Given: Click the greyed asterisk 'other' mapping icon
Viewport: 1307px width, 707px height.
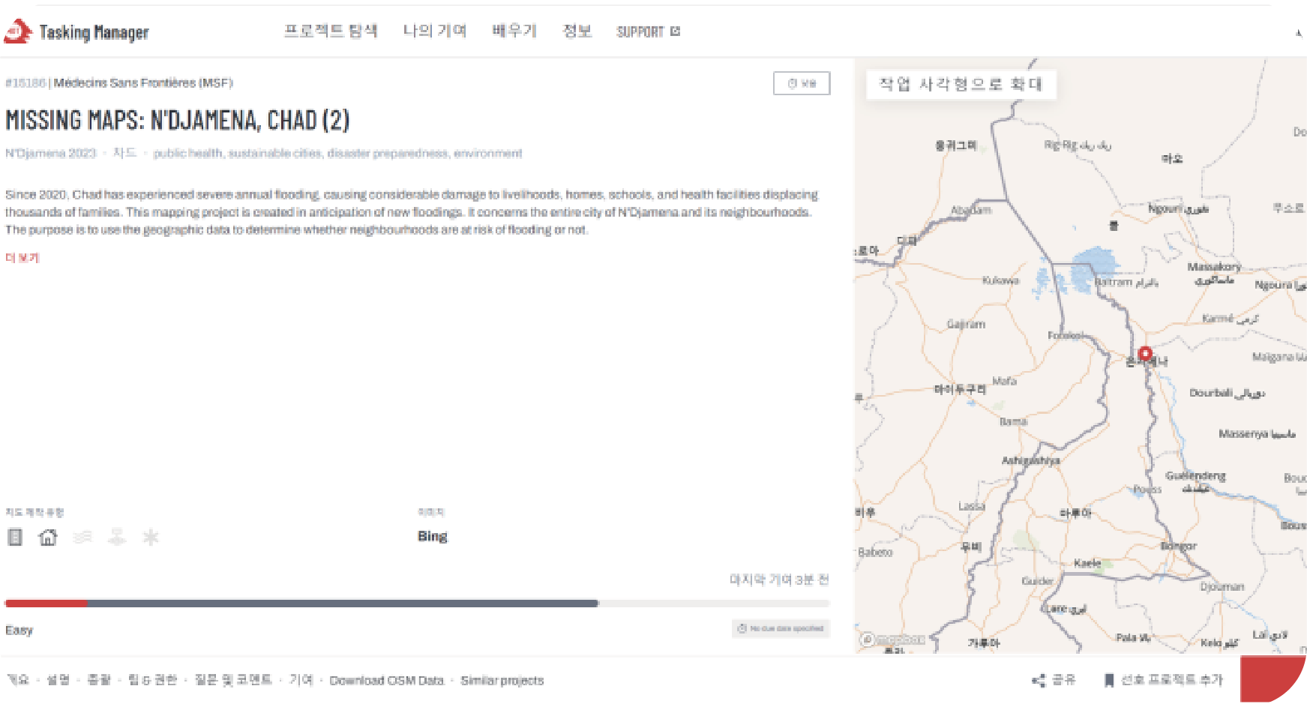Looking at the screenshot, I should pyautogui.click(x=151, y=537).
